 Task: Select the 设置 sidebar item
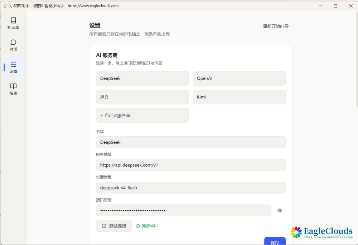point(13,67)
